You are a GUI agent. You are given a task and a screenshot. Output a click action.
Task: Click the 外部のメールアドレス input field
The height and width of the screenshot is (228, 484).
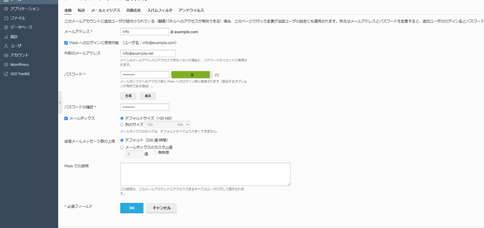pyautogui.click(x=148, y=53)
